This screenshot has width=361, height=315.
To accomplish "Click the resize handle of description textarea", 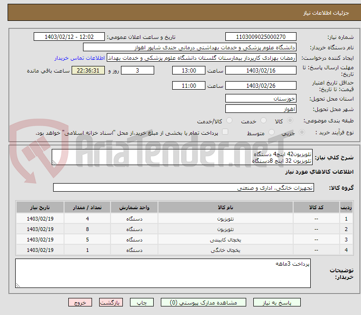I will (55, 162).
